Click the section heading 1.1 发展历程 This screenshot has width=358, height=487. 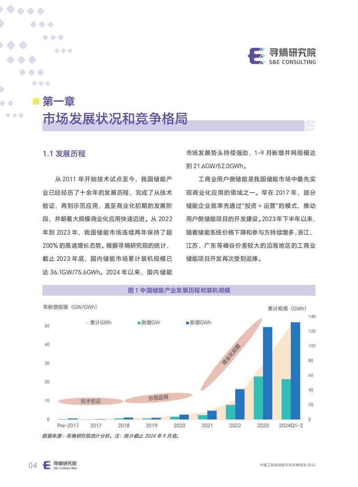click(64, 154)
